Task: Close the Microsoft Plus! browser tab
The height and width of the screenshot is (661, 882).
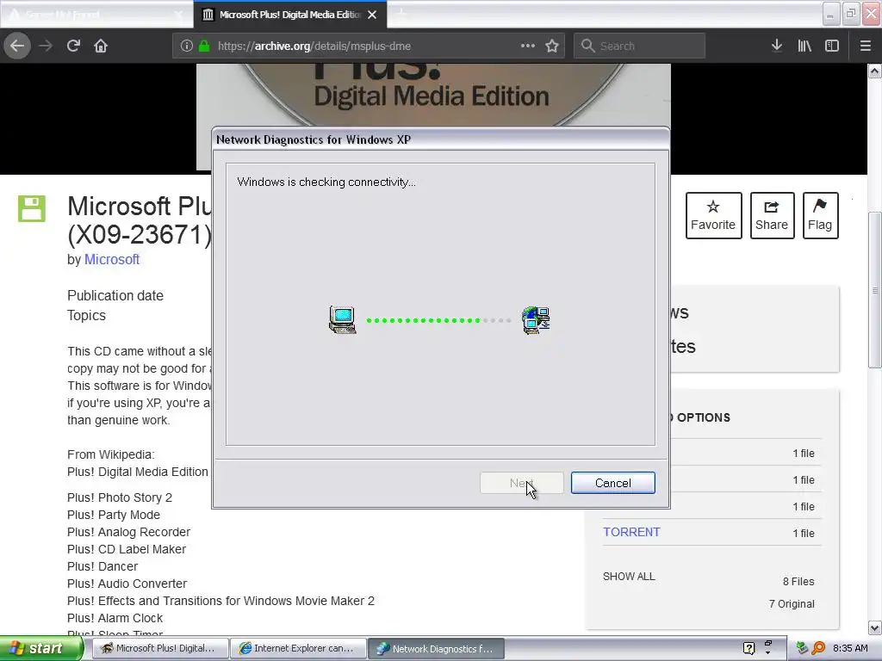Action: click(372, 15)
